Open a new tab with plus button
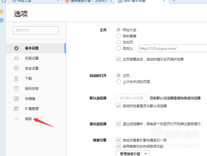Viewport: 207px width, 156px height. coord(174,1)
